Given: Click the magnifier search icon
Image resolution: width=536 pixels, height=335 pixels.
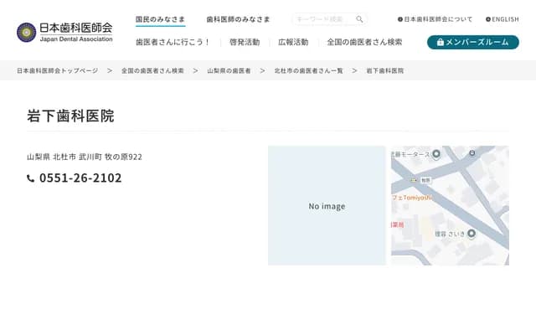Looking at the screenshot, I should (359, 19).
